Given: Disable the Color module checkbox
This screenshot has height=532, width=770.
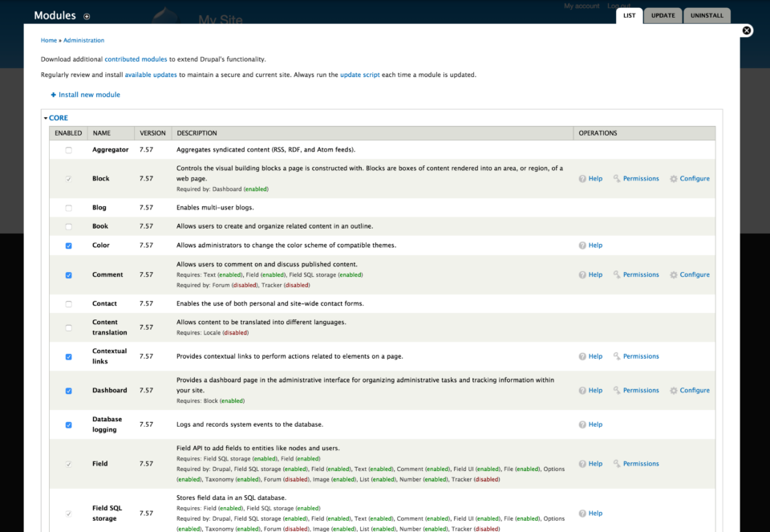Looking at the screenshot, I should point(68,245).
